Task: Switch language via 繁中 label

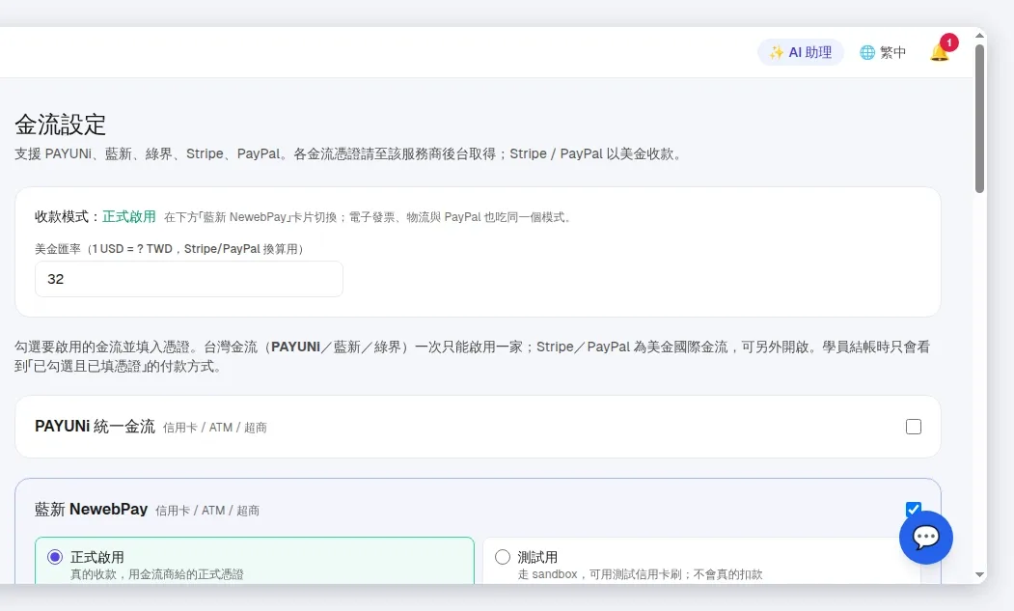Action: pos(893,52)
